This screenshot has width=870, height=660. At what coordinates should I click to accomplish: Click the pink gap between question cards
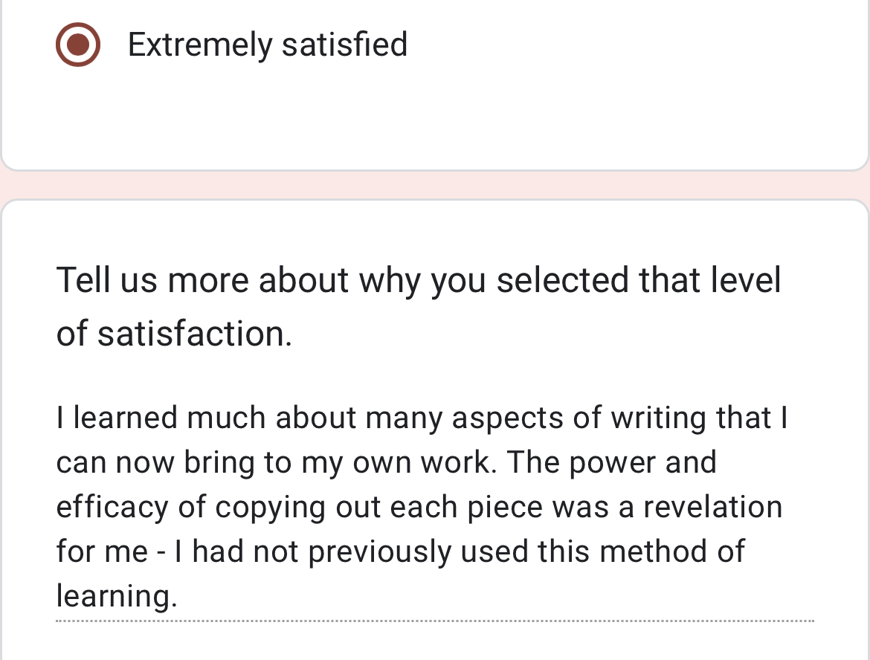[435, 185]
